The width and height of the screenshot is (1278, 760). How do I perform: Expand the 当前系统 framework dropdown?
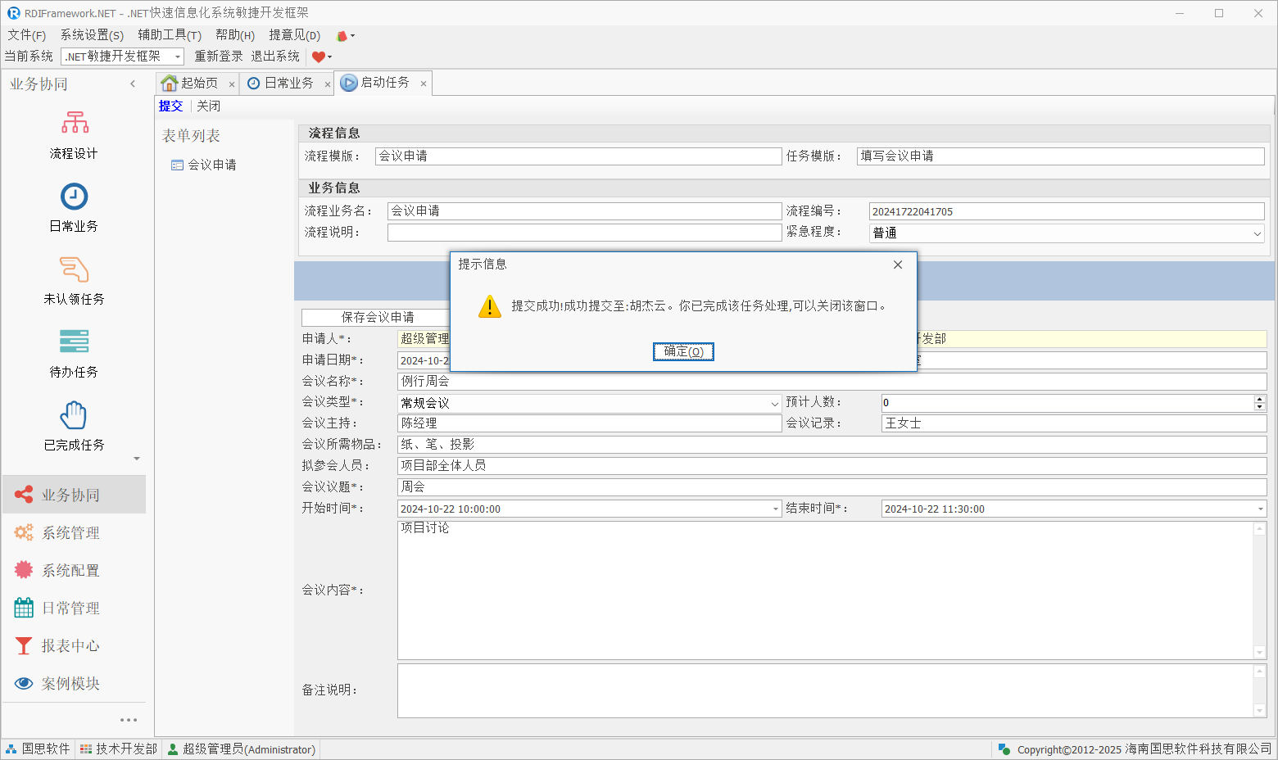tap(177, 57)
